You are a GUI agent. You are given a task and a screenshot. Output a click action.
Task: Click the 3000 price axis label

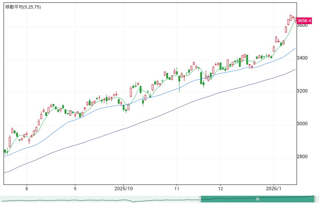(302, 124)
